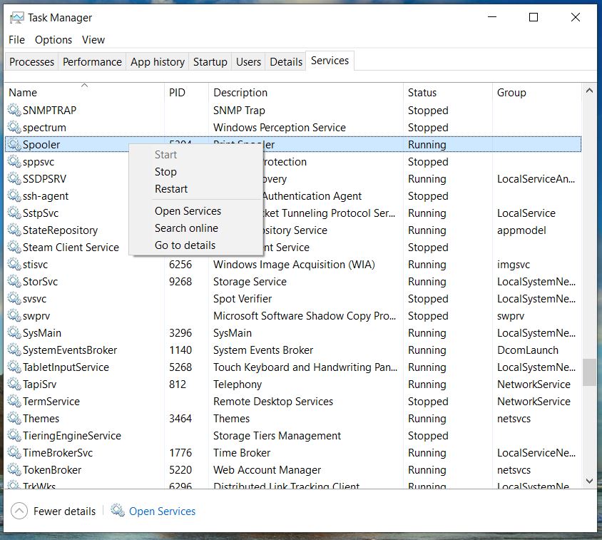The height and width of the screenshot is (540, 602).
Task: Click the TermService gear icon
Action: coord(14,402)
